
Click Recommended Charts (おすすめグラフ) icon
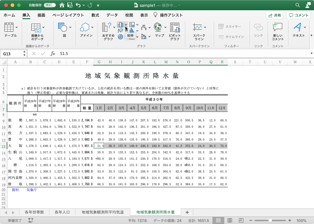107,27
